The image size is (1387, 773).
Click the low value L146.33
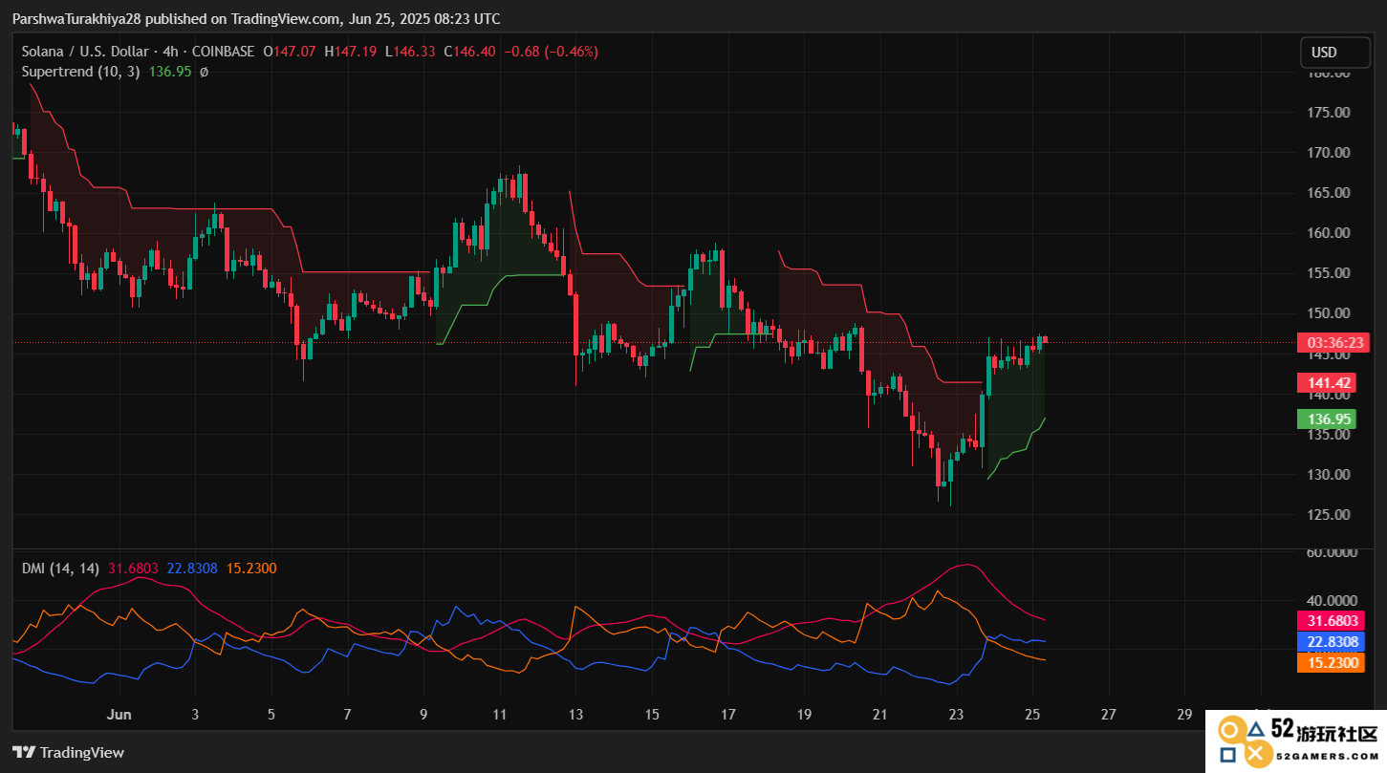tap(410, 52)
